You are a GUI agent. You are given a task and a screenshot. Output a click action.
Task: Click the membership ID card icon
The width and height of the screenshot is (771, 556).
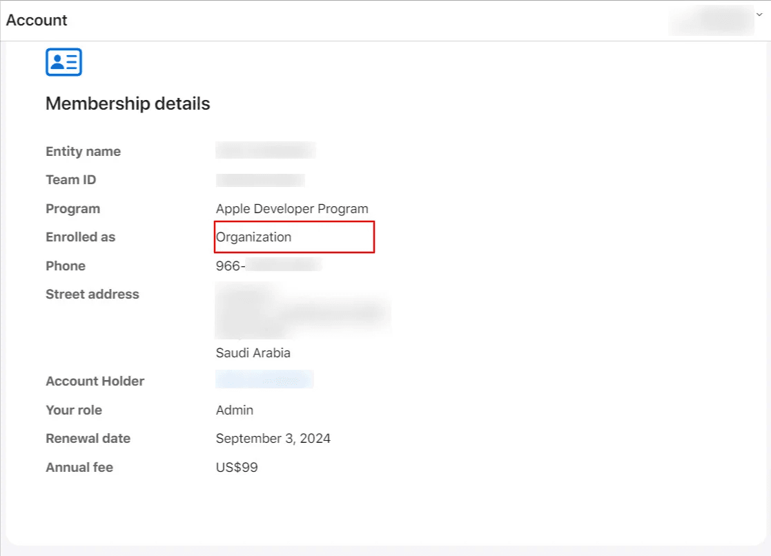(x=64, y=62)
